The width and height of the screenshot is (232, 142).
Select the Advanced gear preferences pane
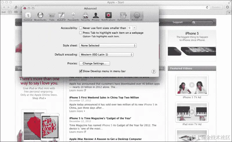coord(137,17)
